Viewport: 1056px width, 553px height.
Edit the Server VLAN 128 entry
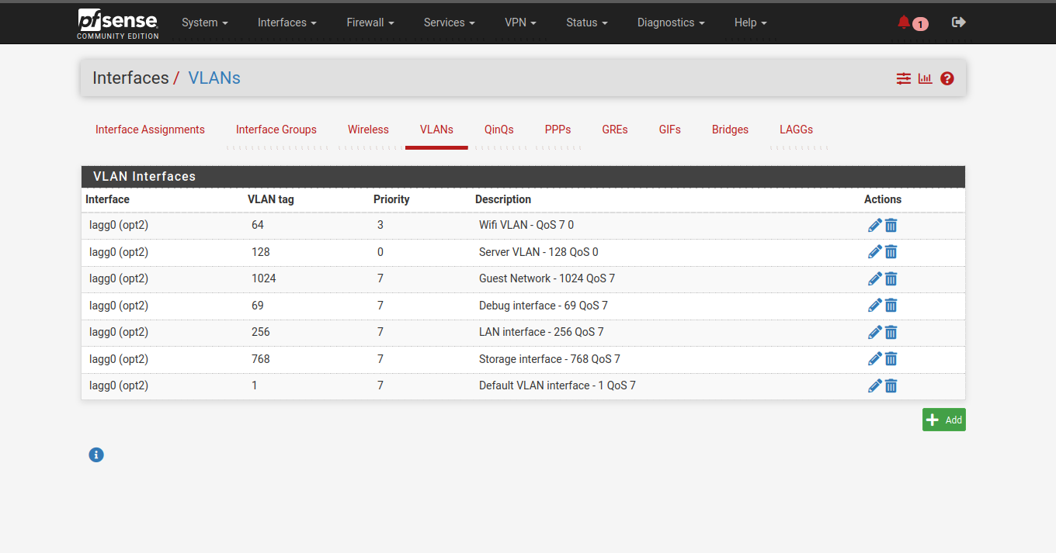pos(874,252)
